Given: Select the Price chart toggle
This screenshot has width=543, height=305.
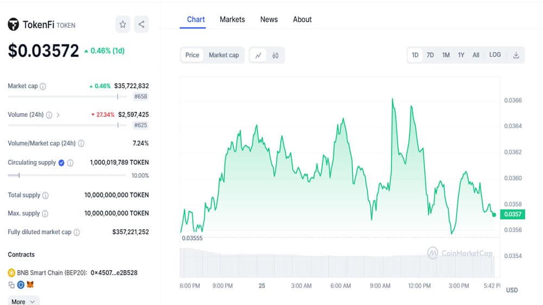Looking at the screenshot, I should [x=192, y=55].
